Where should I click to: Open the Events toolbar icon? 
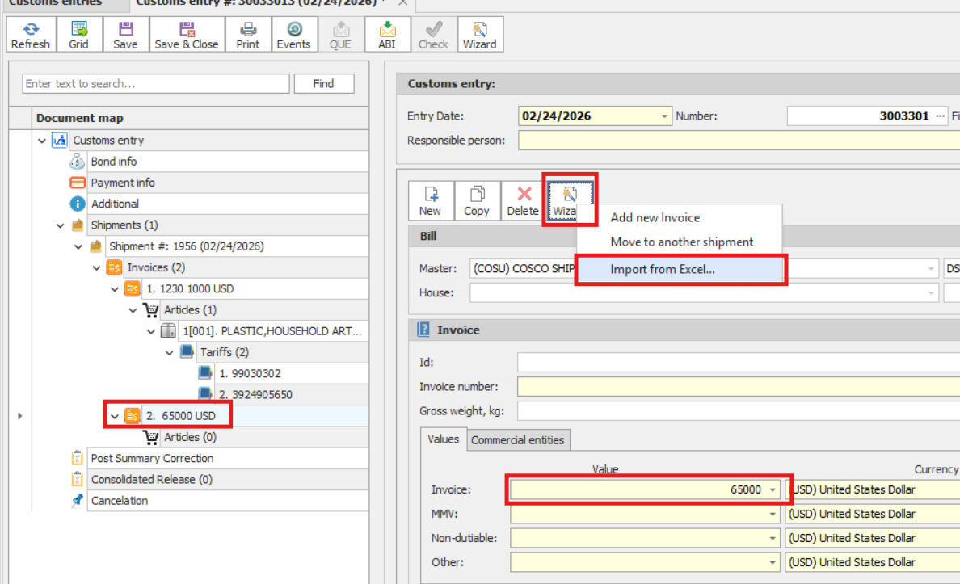tap(294, 34)
